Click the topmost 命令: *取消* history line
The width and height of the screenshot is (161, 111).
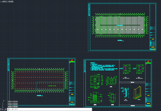(13, 102)
